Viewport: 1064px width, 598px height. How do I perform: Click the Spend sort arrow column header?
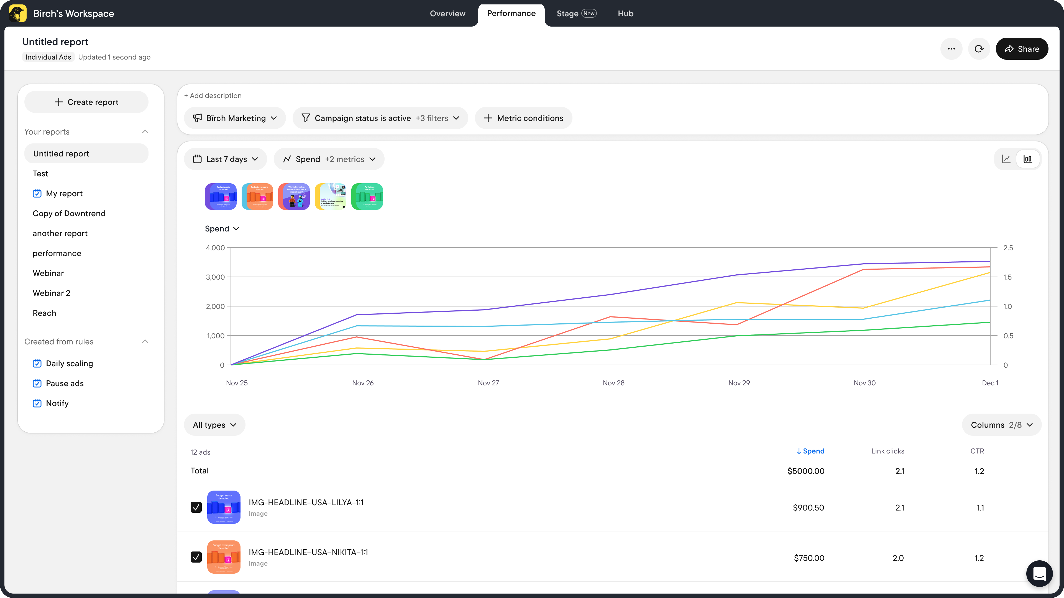click(810, 451)
